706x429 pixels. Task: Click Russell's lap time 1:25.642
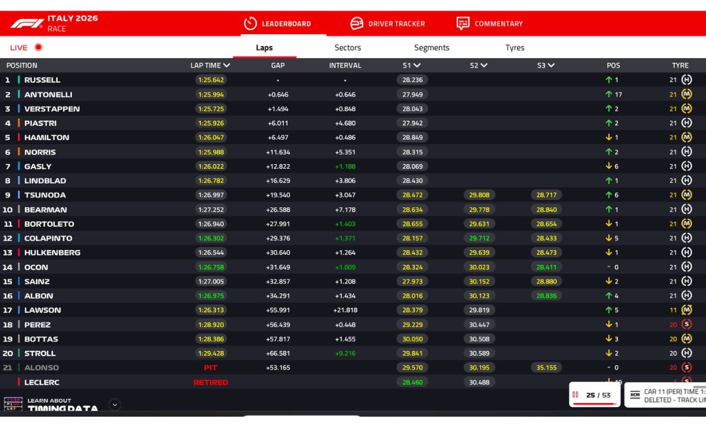(210, 80)
